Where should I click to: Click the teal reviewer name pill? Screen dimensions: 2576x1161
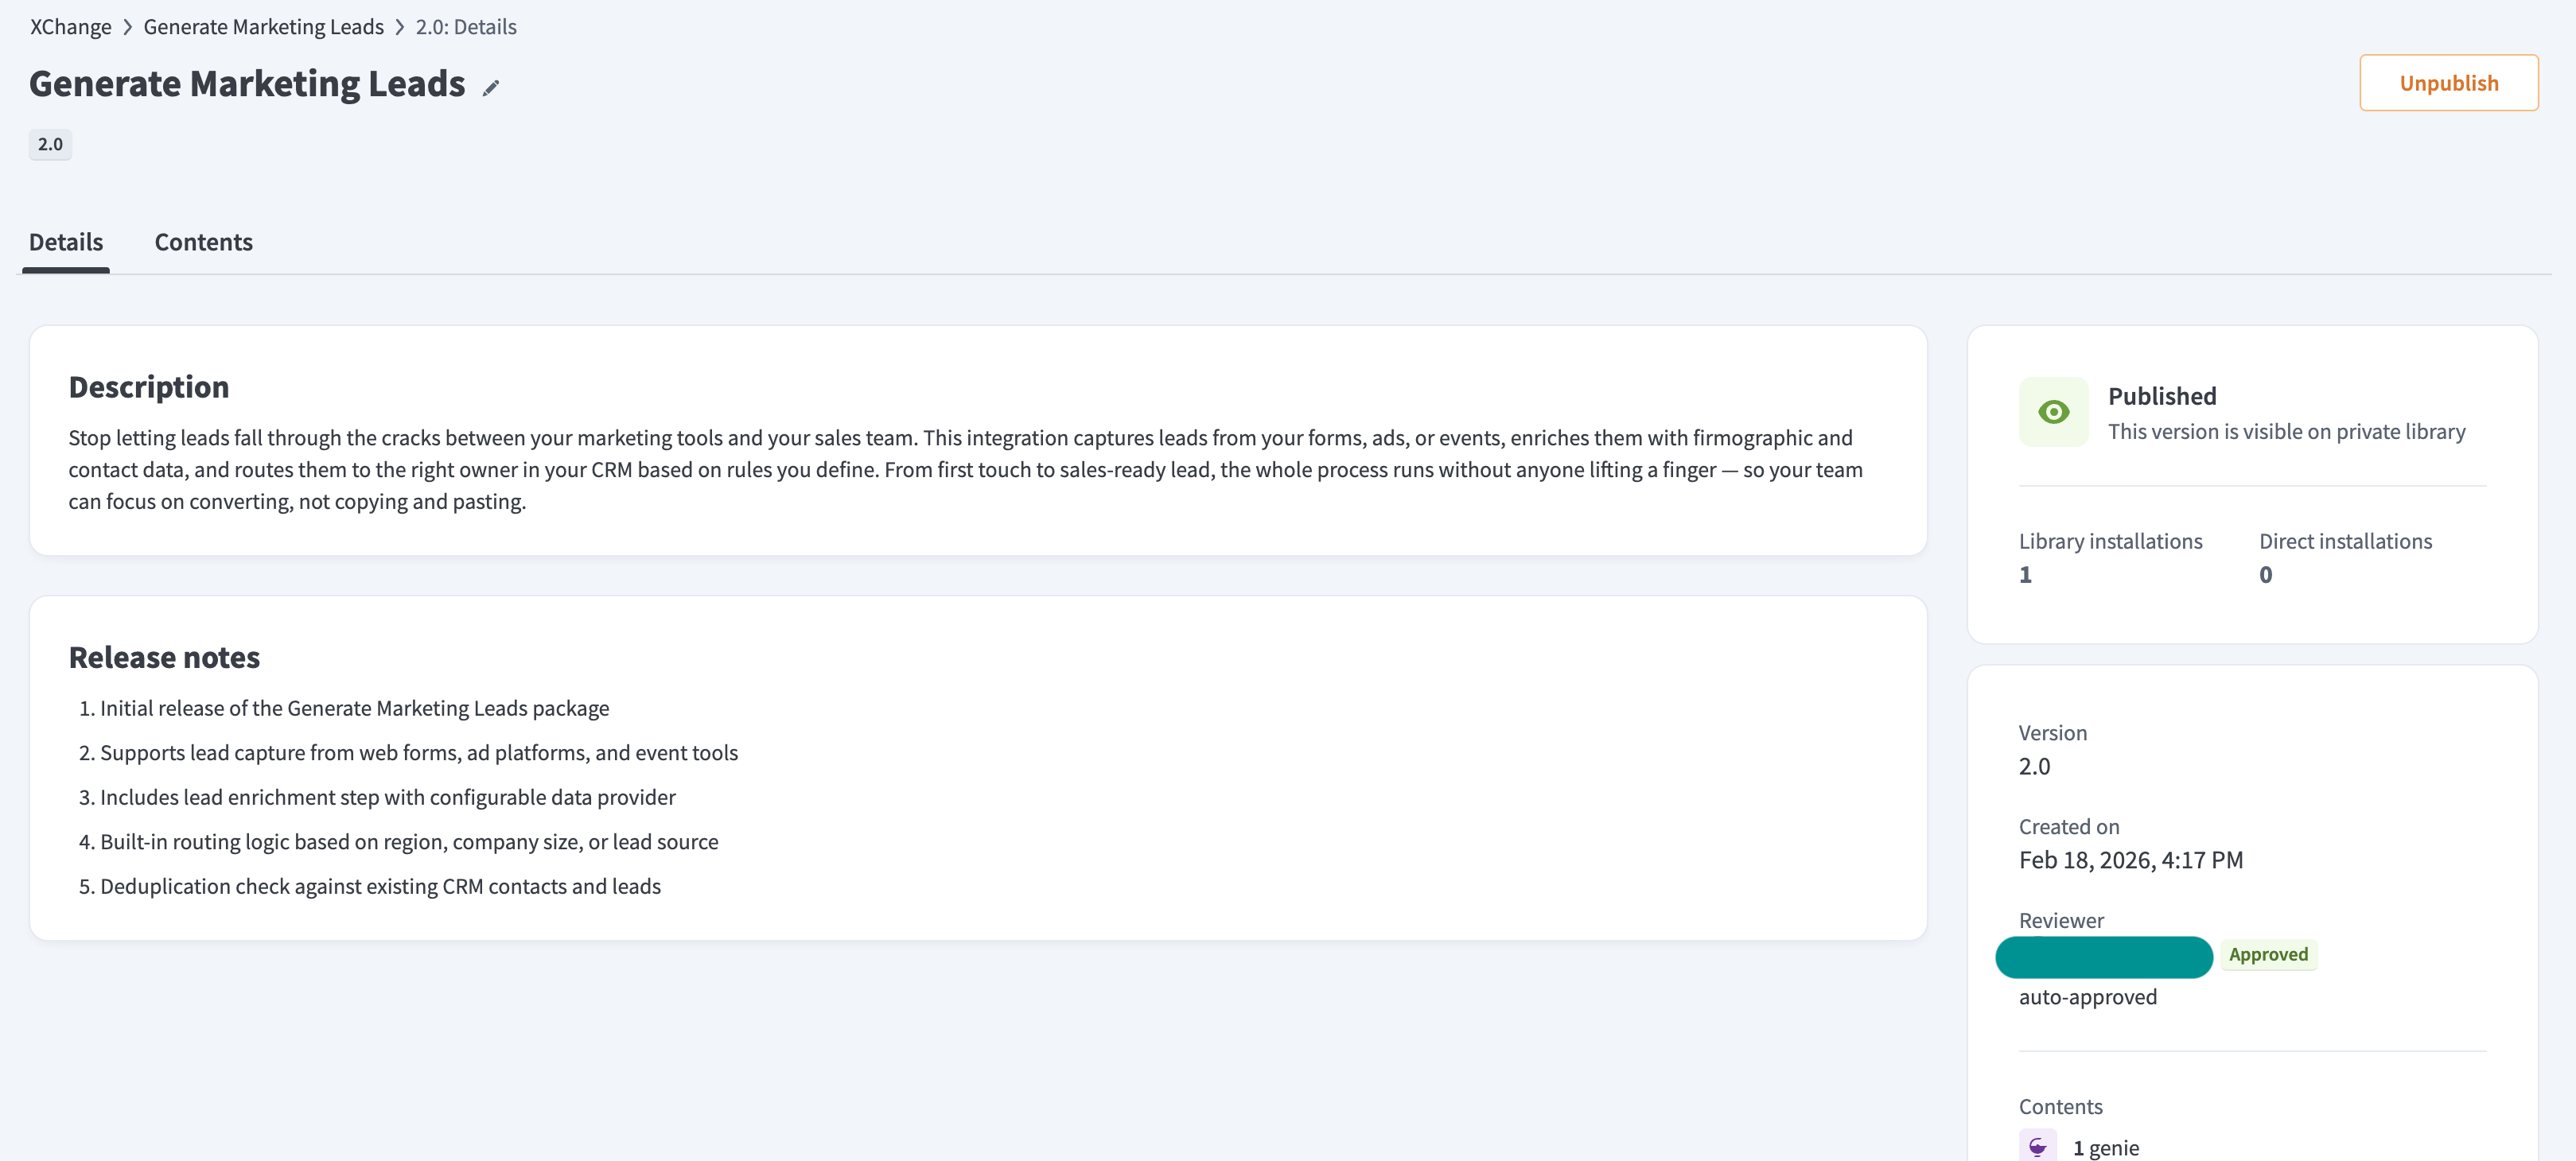click(x=2103, y=956)
